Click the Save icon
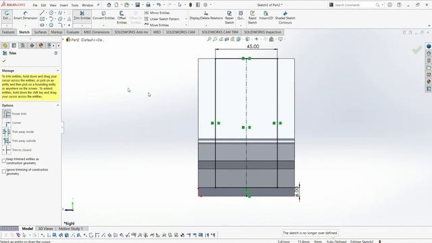The width and height of the screenshot is (432, 243). (138, 5)
